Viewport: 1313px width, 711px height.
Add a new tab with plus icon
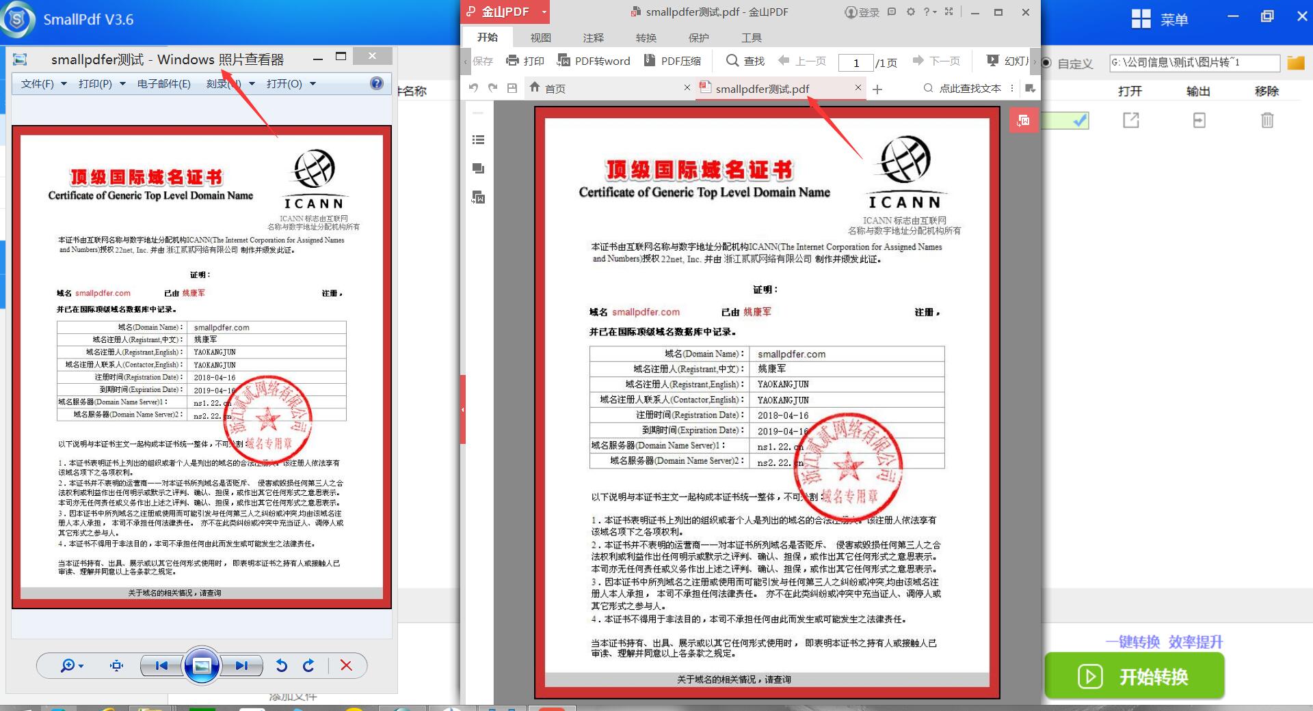[877, 89]
